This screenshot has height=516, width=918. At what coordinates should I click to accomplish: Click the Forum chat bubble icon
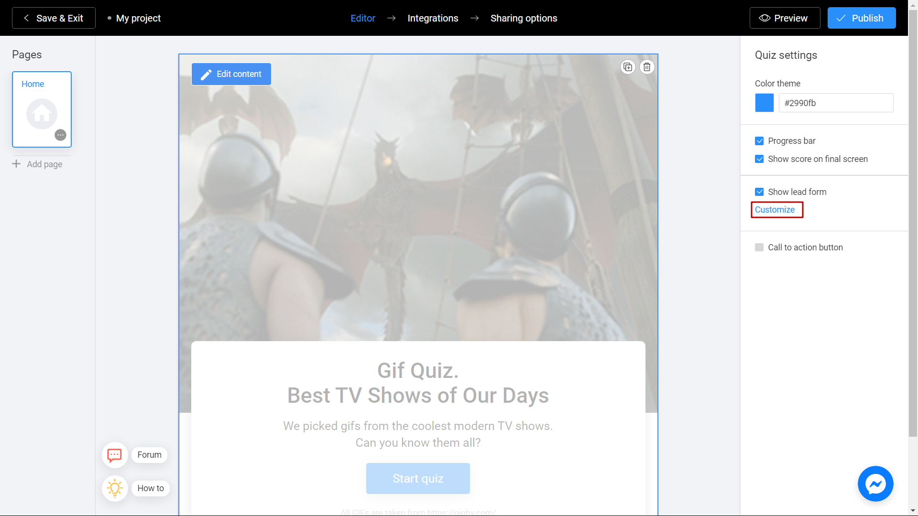(x=114, y=455)
